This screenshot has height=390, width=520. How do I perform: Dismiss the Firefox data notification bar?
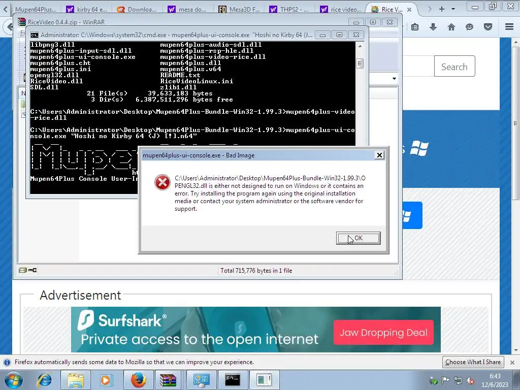click(512, 362)
